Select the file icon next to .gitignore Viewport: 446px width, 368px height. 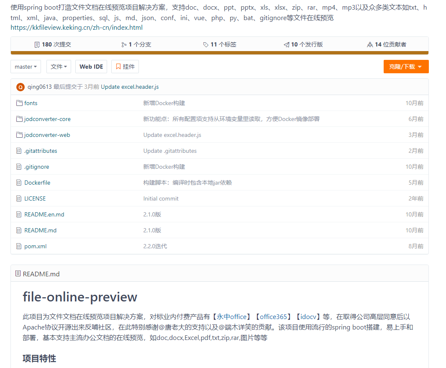[x=19, y=166]
